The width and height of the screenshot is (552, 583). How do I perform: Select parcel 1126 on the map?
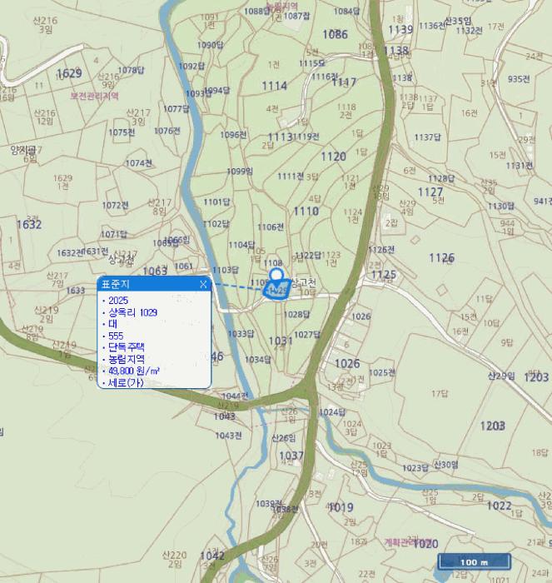[x=441, y=258]
